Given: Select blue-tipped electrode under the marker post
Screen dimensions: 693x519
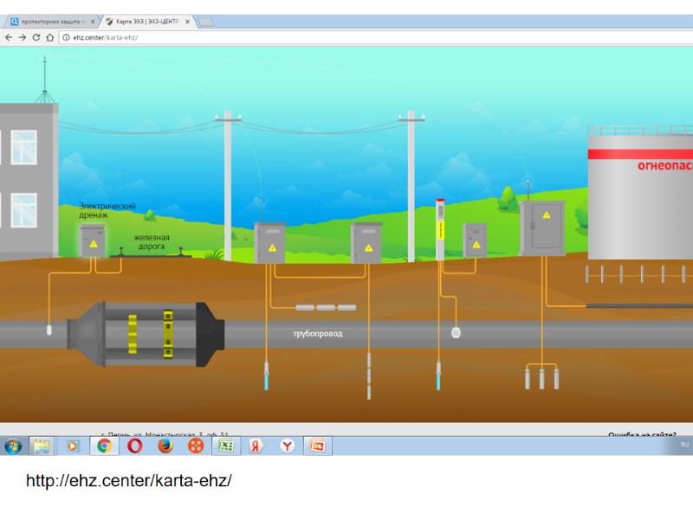Looking at the screenshot, I should click(x=438, y=375).
